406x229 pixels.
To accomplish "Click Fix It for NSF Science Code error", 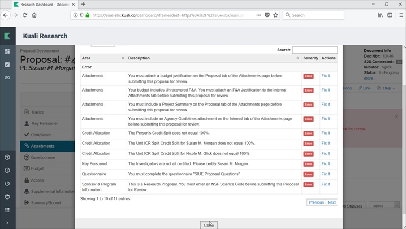I will (326, 184).
